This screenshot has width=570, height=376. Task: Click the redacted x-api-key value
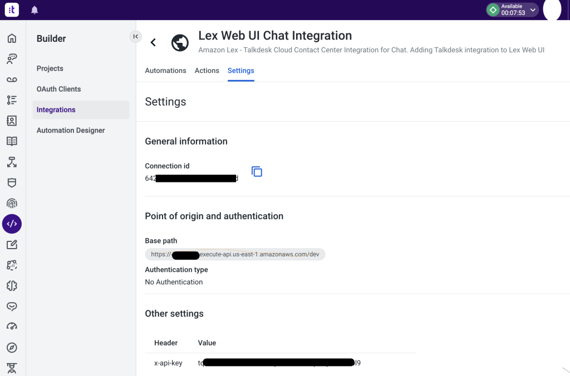[x=279, y=363]
